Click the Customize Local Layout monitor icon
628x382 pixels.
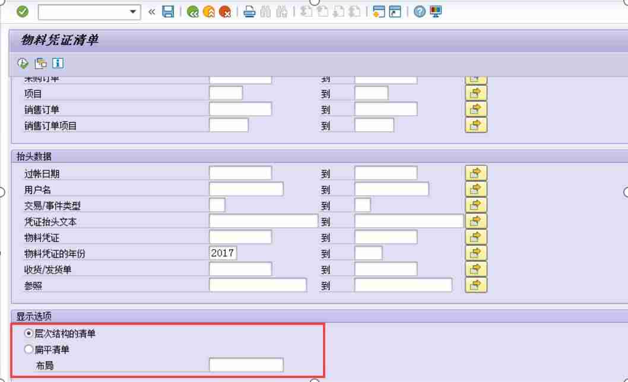point(436,12)
